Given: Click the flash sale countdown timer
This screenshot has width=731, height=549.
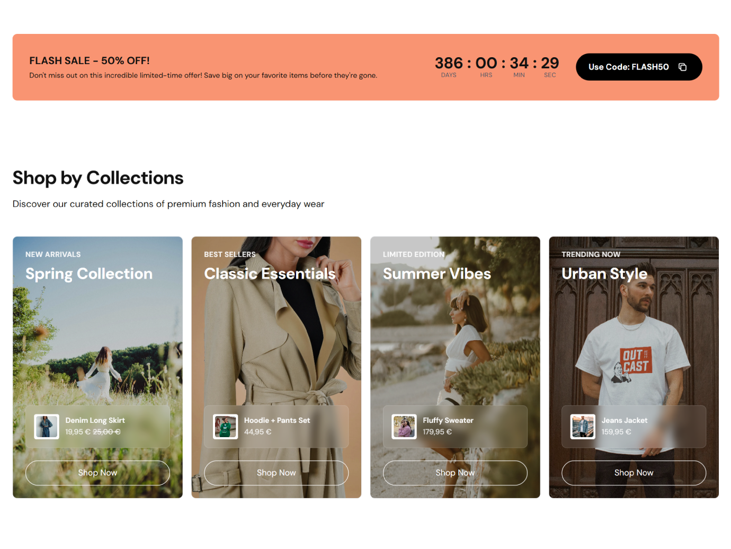Looking at the screenshot, I should click(497, 67).
